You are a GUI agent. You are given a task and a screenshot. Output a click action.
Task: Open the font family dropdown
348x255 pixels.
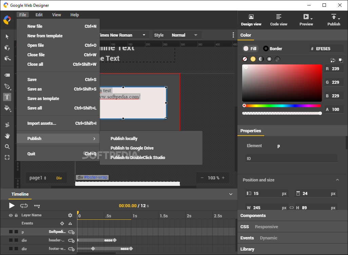[144, 35]
